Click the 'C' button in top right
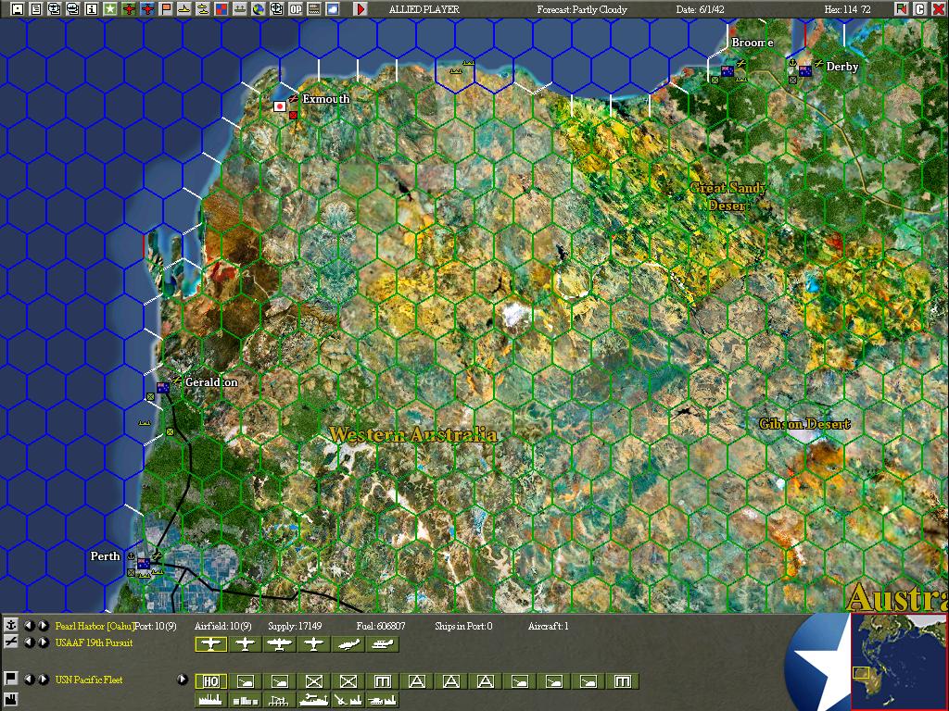Image resolution: width=949 pixels, height=711 pixels. coord(919,8)
